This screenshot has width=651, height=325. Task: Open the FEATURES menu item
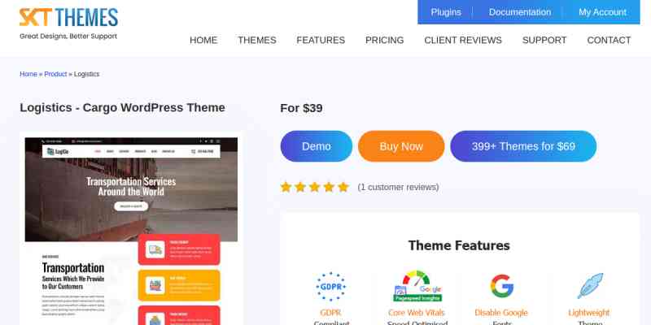(x=321, y=40)
